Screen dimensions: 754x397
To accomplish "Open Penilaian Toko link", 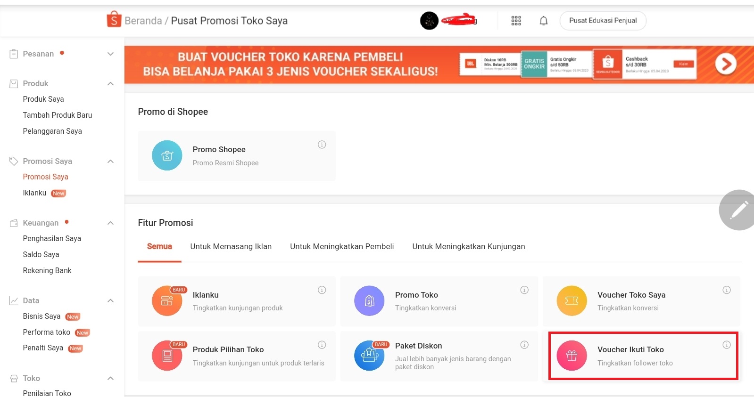I will pyautogui.click(x=47, y=393).
